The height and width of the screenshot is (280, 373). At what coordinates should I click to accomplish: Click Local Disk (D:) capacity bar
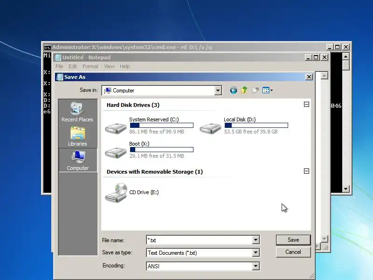click(x=256, y=125)
